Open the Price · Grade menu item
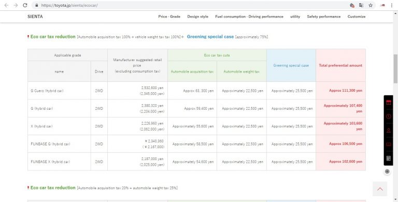This screenshot has width=398, height=202. point(169,17)
